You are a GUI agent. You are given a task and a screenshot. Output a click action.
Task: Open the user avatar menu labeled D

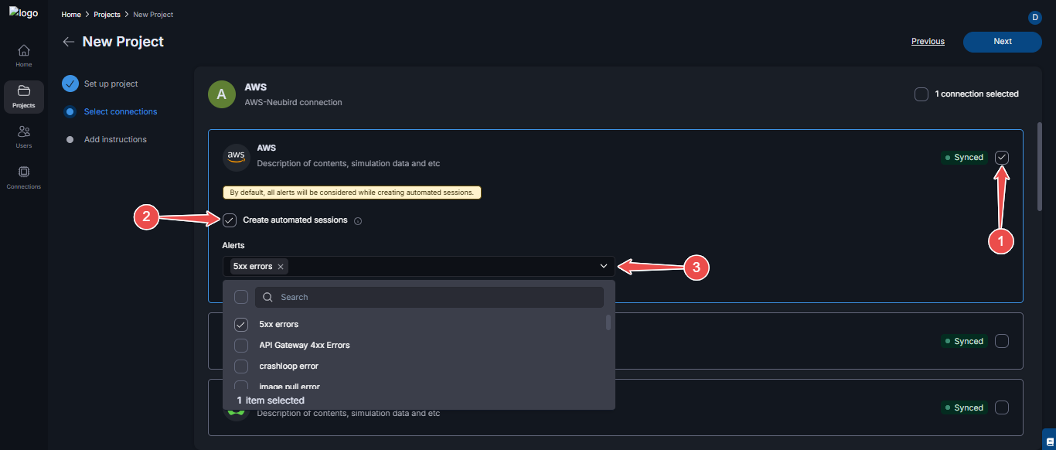click(1034, 17)
